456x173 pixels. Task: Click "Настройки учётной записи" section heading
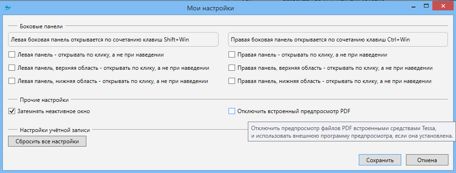[55, 130]
